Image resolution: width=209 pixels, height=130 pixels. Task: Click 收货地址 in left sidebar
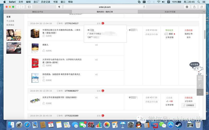pyautogui.click(x=10, y=25)
